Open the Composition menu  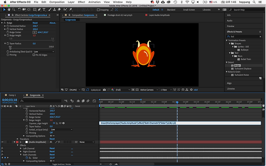coord(57,2)
